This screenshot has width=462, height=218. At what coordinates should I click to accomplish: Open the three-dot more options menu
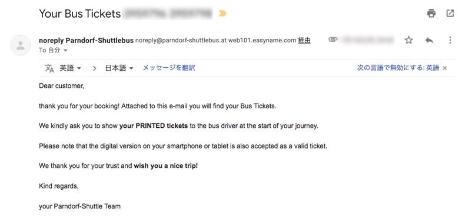450,40
